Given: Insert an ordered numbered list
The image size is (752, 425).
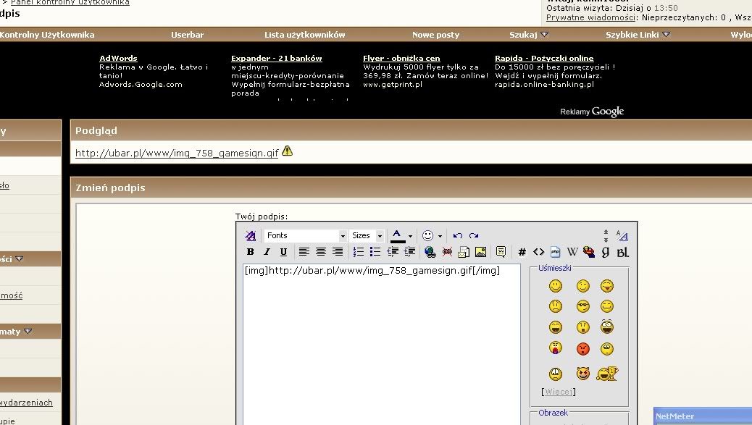Looking at the screenshot, I should point(359,251).
